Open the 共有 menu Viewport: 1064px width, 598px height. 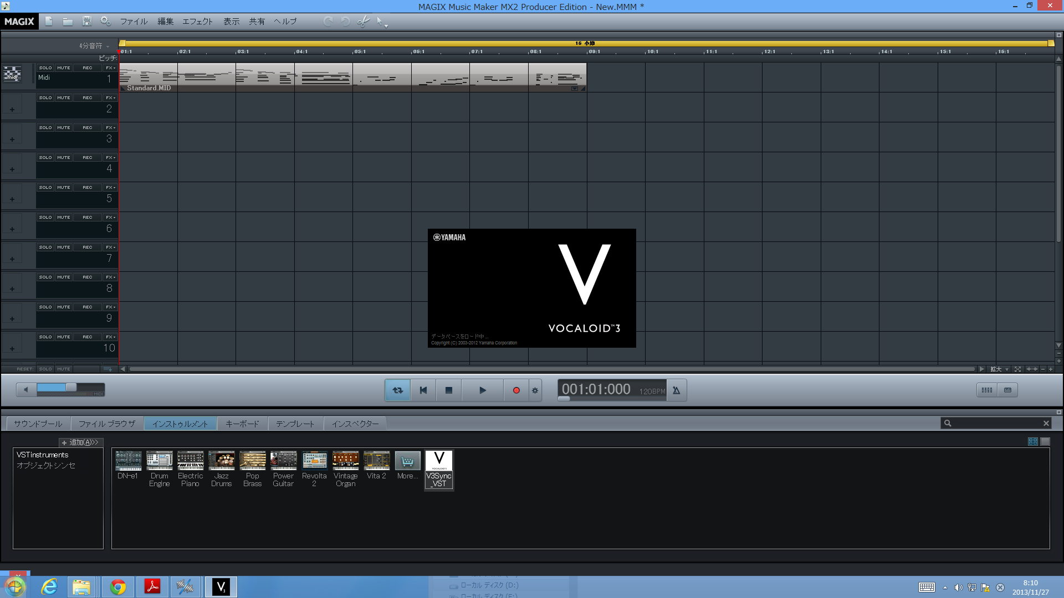257,21
